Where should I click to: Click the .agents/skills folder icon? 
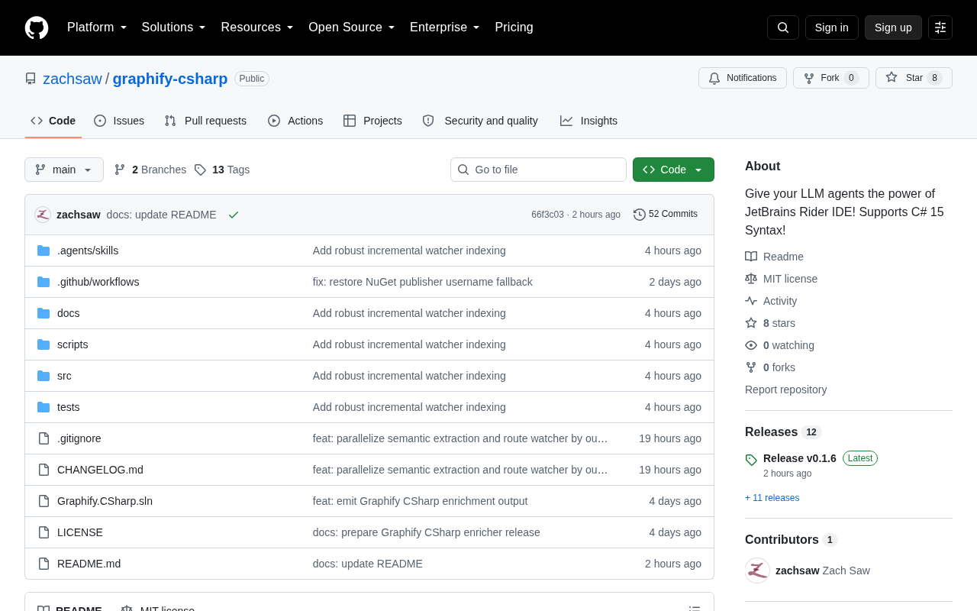point(44,251)
